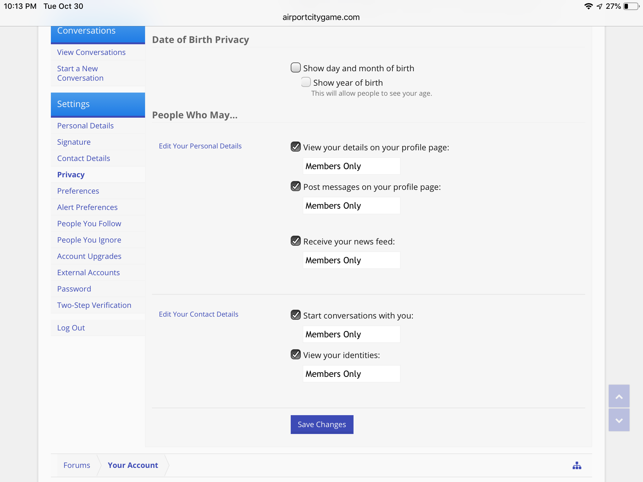Tap the location services arrow icon
Screen dimensions: 643x482
pyautogui.click(x=599, y=6)
